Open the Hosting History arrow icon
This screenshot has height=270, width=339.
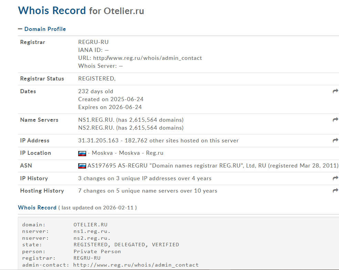click(x=335, y=191)
